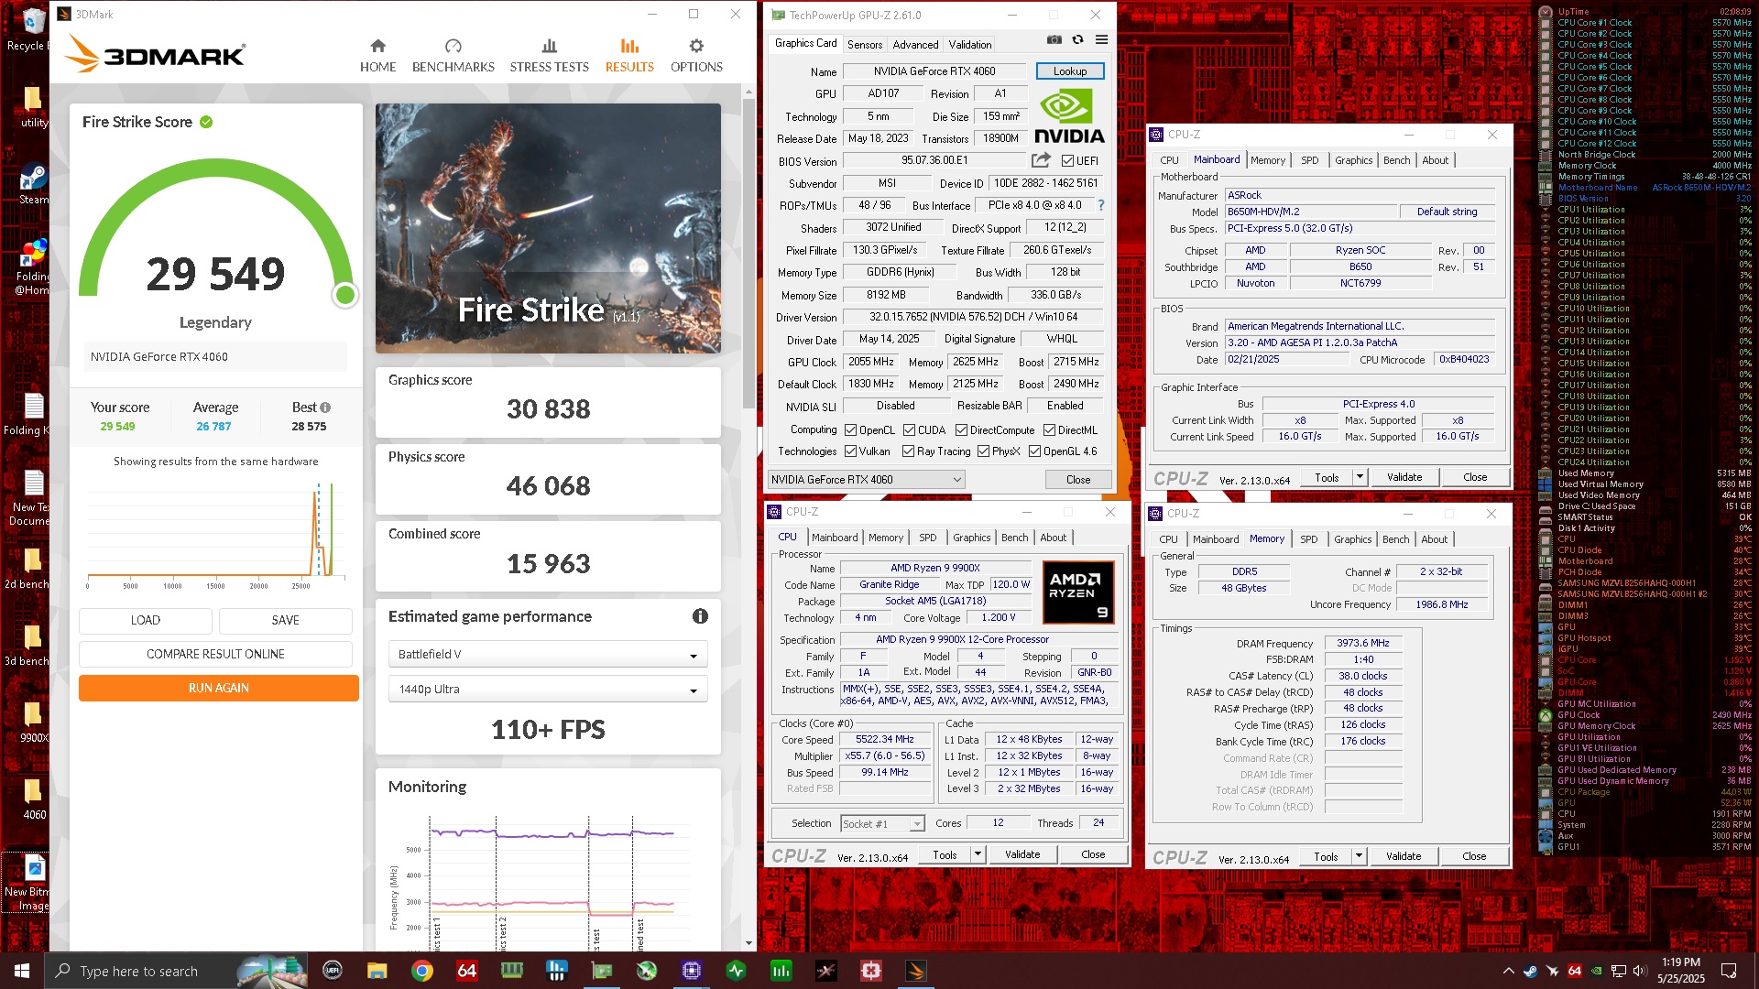
Task: Open SPD tab in CPU-Z Mainboard window
Action: point(1309,160)
